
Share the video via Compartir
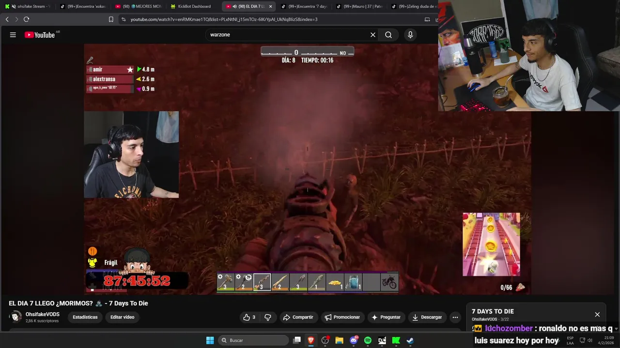point(298,317)
